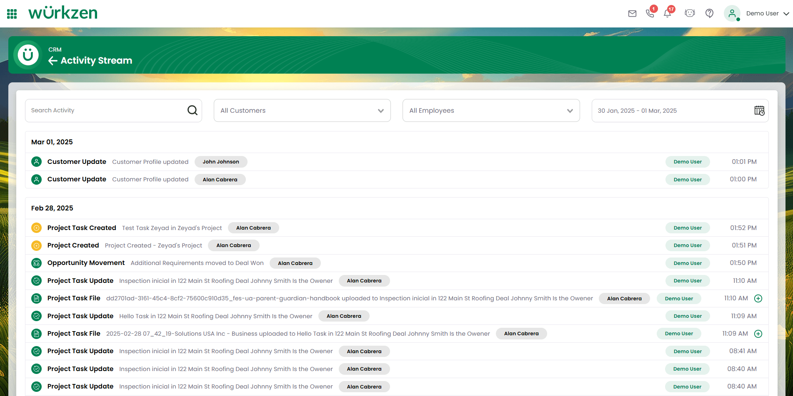This screenshot has height=396, width=793.
Task: Open the All Customers dropdown
Action: click(x=302, y=111)
